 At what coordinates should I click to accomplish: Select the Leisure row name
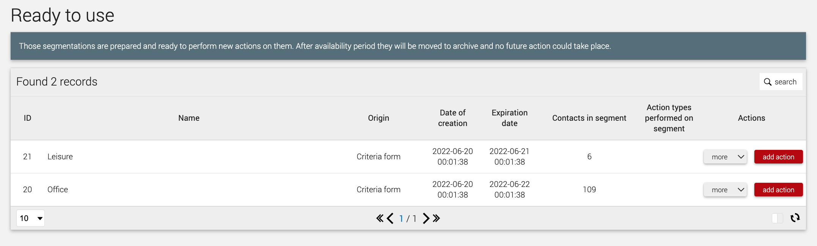pos(60,157)
